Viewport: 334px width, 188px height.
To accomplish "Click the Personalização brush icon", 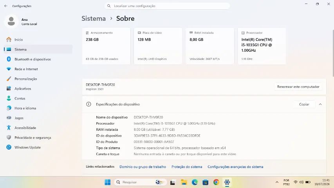I will click(9, 79).
